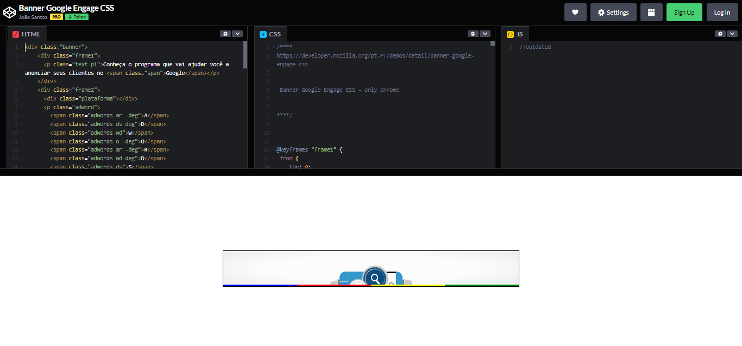Click the CodePen logo icon

tap(9, 12)
